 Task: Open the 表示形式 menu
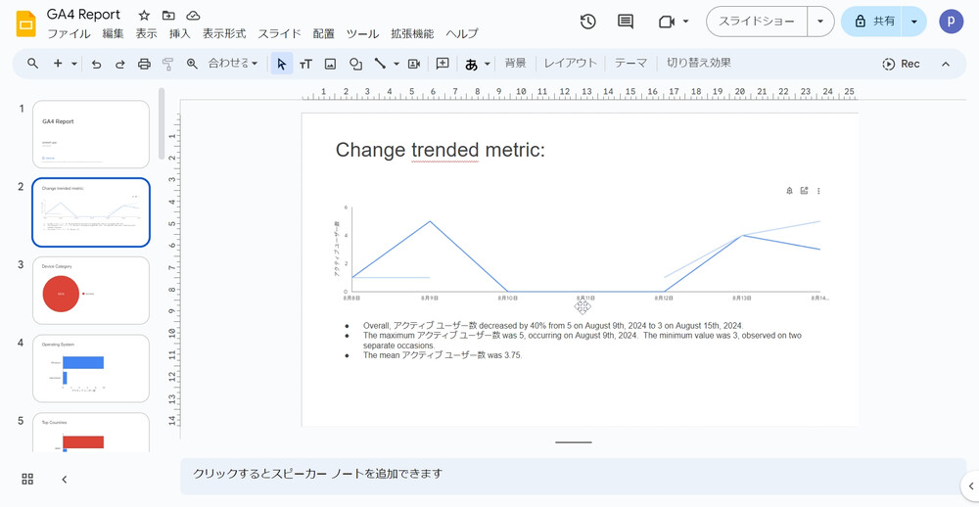coord(224,34)
